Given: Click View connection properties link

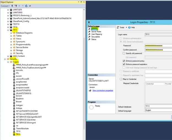Looking at the screenshot, I should click(103, 90).
